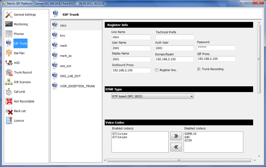Uncheck the Trunk Recording checkbox
266x167 pixels.
click(x=199, y=69)
